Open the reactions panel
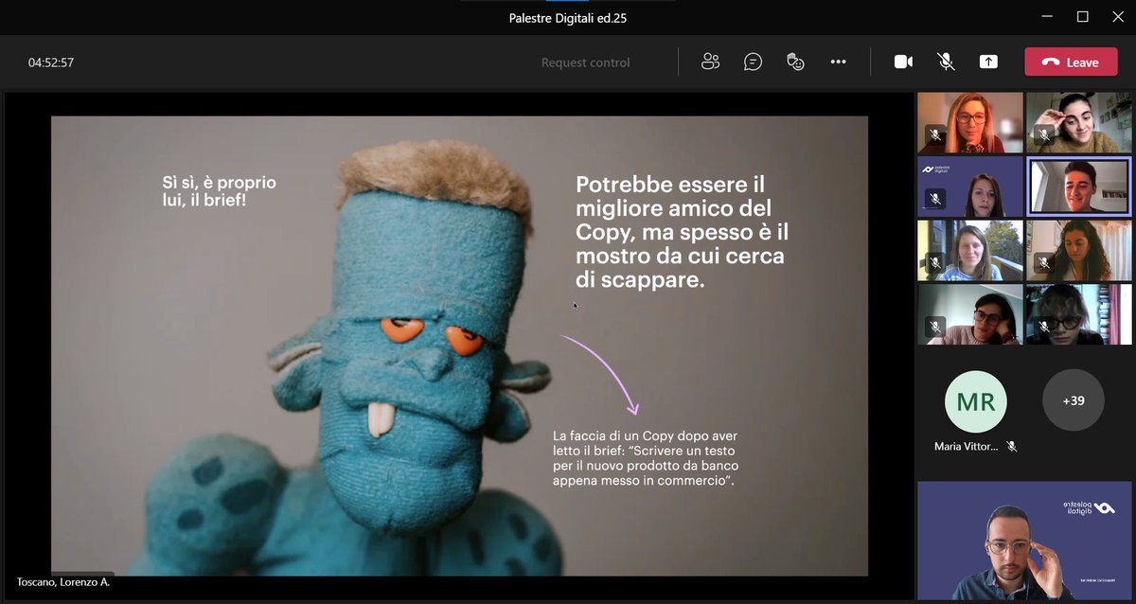Screen dimensions: 1136x604 coord(795,62)
